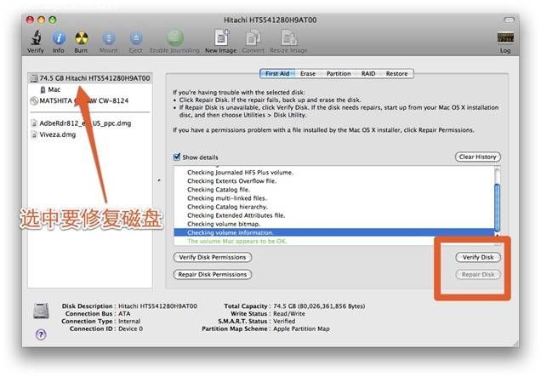This screenshot has height=377, width=541.
Task: Open the Log viewer icon
Action: coord(504,37)
